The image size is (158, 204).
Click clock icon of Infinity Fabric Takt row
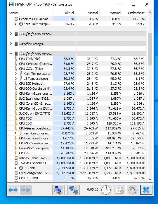[x=16, y=158]
